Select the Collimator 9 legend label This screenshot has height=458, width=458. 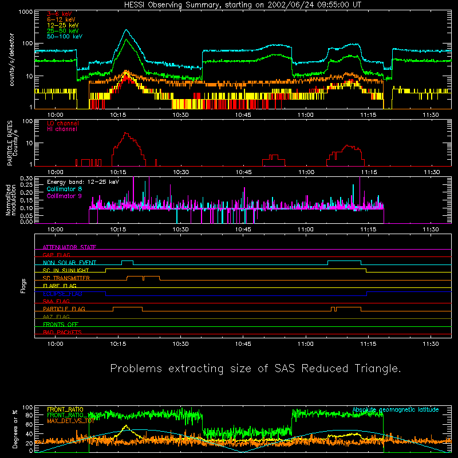[x=64, y=196]
